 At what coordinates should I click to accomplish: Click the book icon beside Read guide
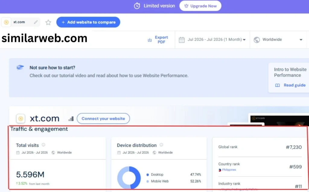click(278, 85)
